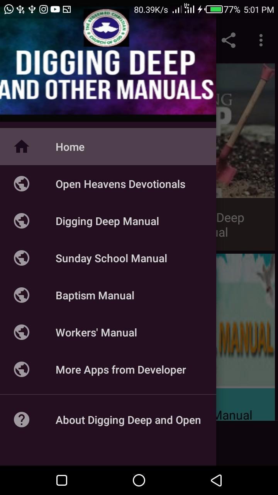Open Workers' Manual entry
This screenshot has height=495, width=278.
[x=108, y=333]
